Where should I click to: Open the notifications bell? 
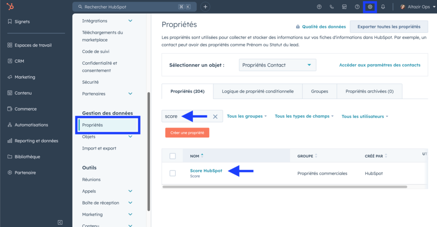[383, 7]
